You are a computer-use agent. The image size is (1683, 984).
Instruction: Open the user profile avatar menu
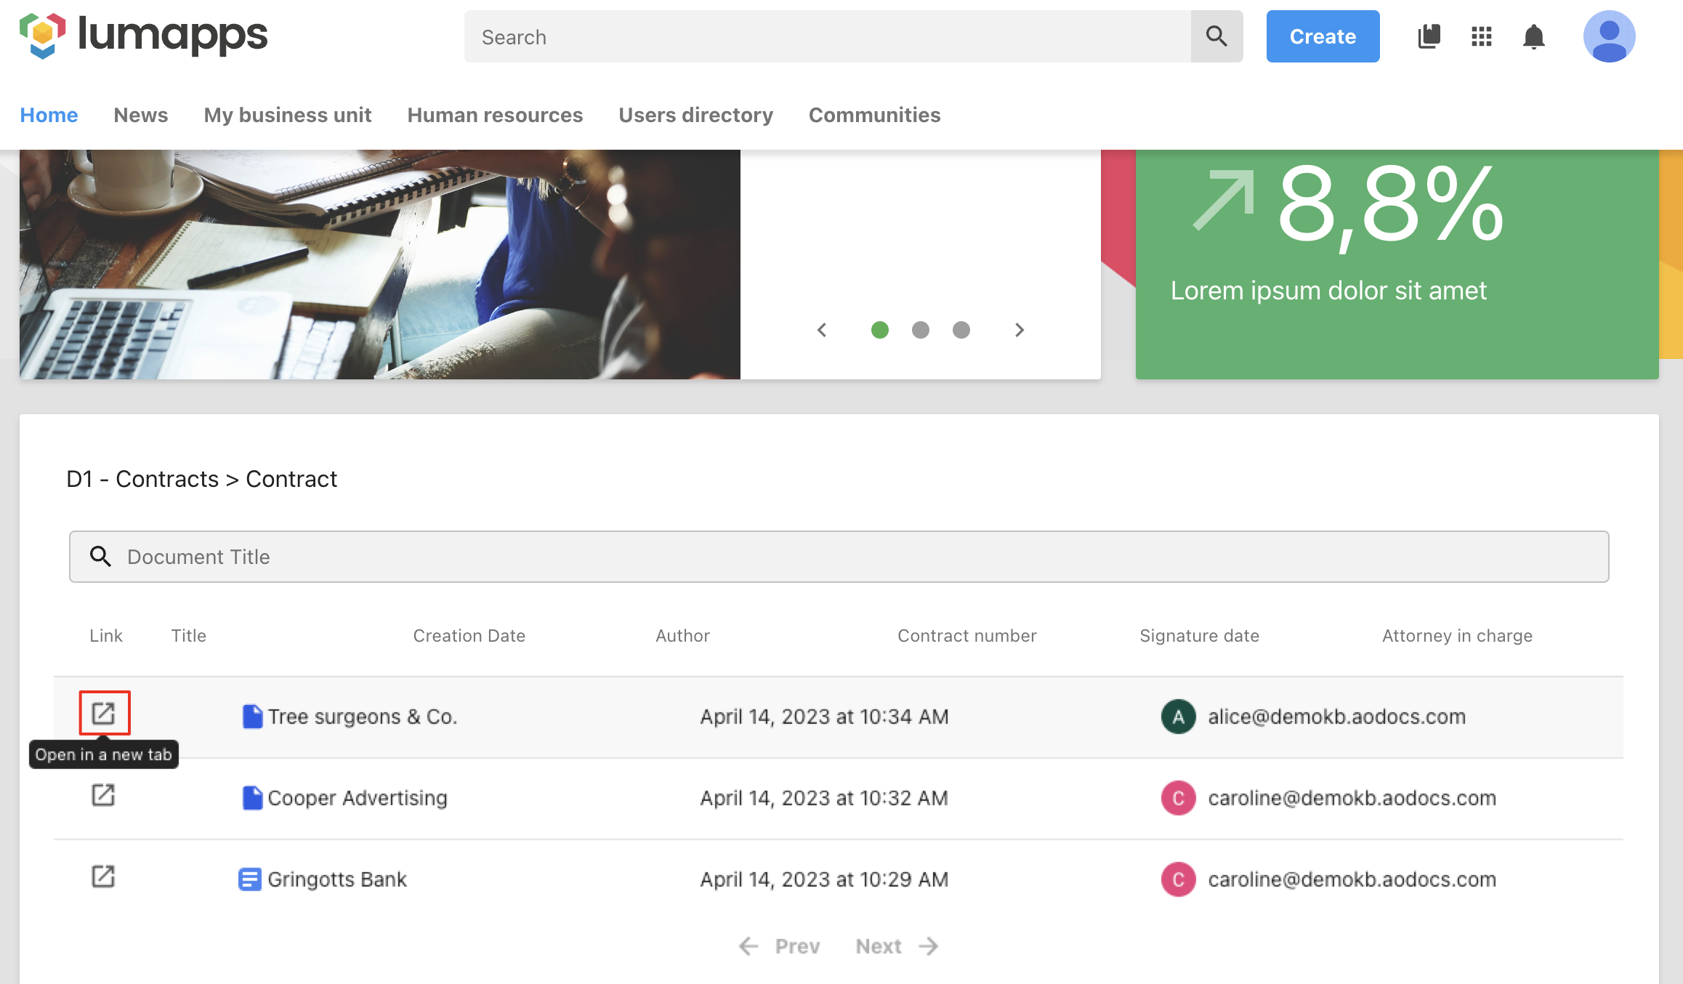point(1609,36)
